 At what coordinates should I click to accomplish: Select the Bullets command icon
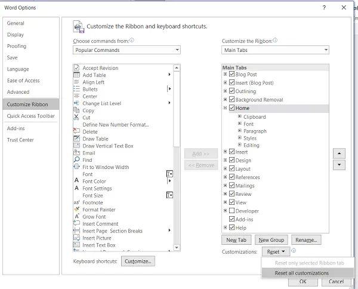(76, 89)
